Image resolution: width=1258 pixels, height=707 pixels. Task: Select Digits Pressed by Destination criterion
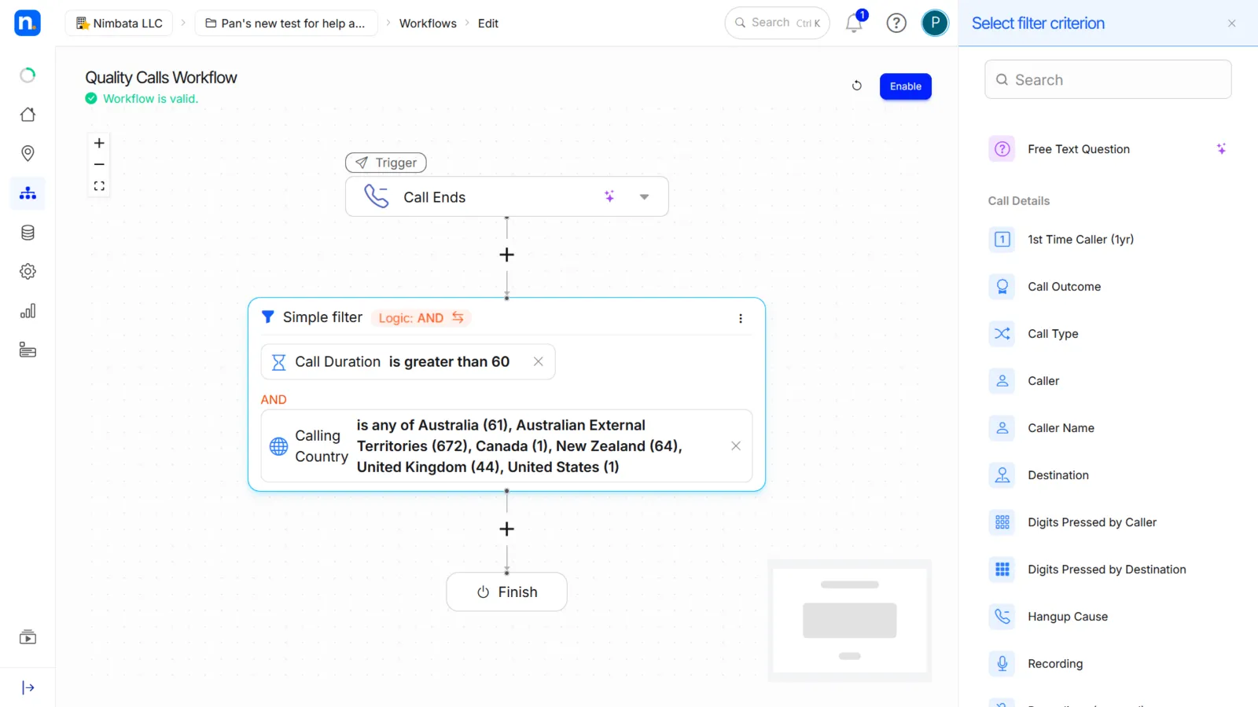click(x=1108, y=570)
